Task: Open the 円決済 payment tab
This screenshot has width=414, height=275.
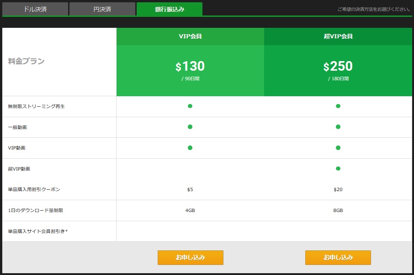Action: (102, 9)
